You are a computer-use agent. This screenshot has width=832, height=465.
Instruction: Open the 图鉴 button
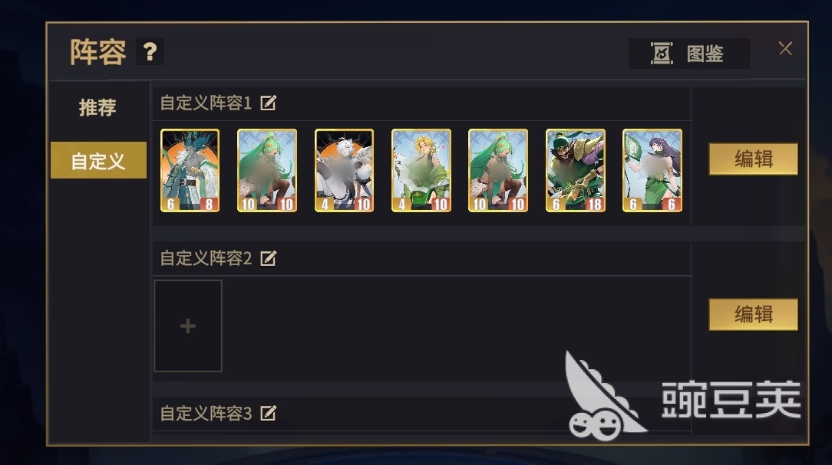[x=688, y=54]
